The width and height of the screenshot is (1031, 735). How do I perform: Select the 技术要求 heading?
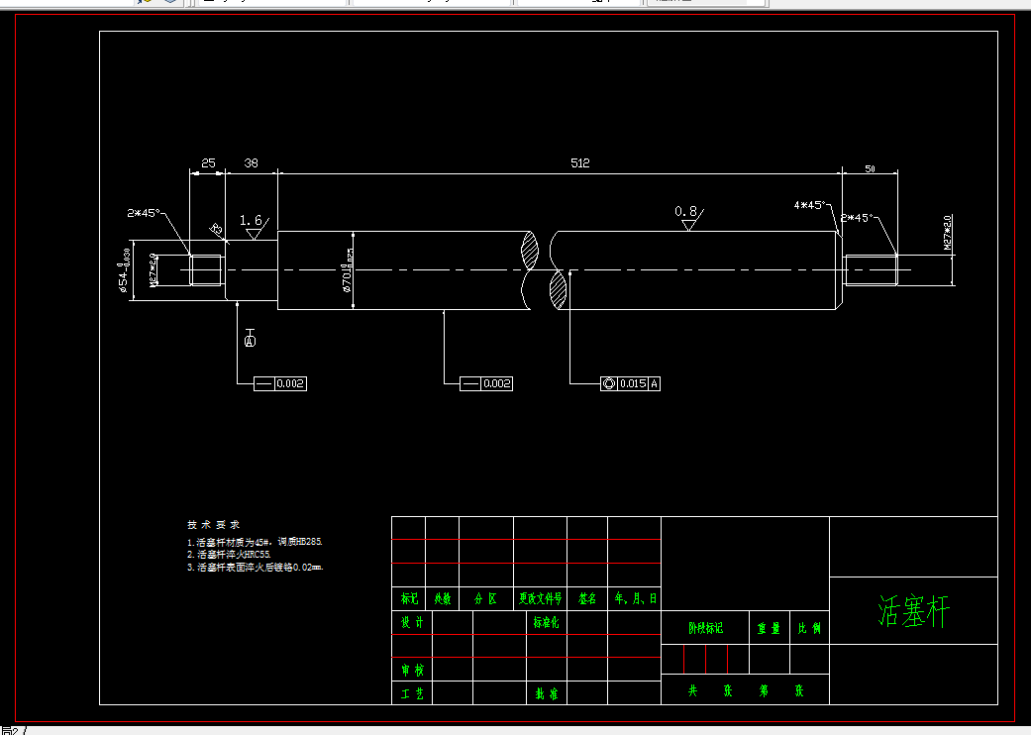(x=214, y=525)
